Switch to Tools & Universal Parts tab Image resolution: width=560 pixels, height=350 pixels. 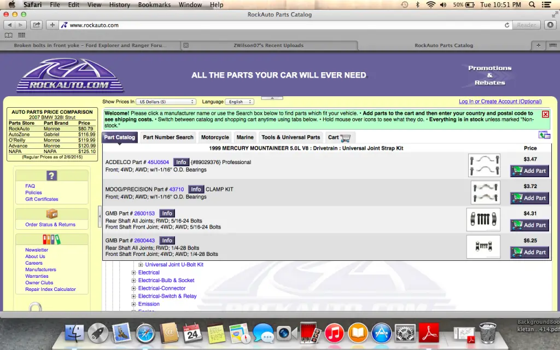point(291,137)
